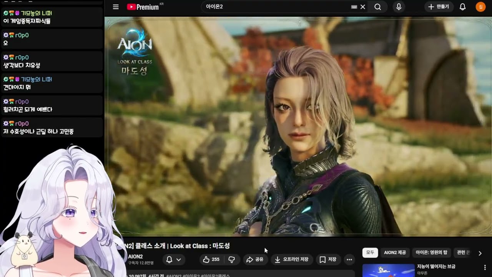Like the video with 255 likes
The image size is (492, 277).
211,260
